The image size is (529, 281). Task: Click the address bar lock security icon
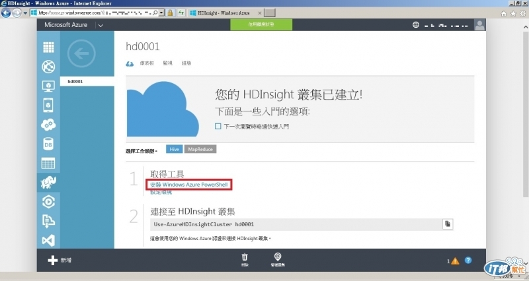[x=170, y=13]
